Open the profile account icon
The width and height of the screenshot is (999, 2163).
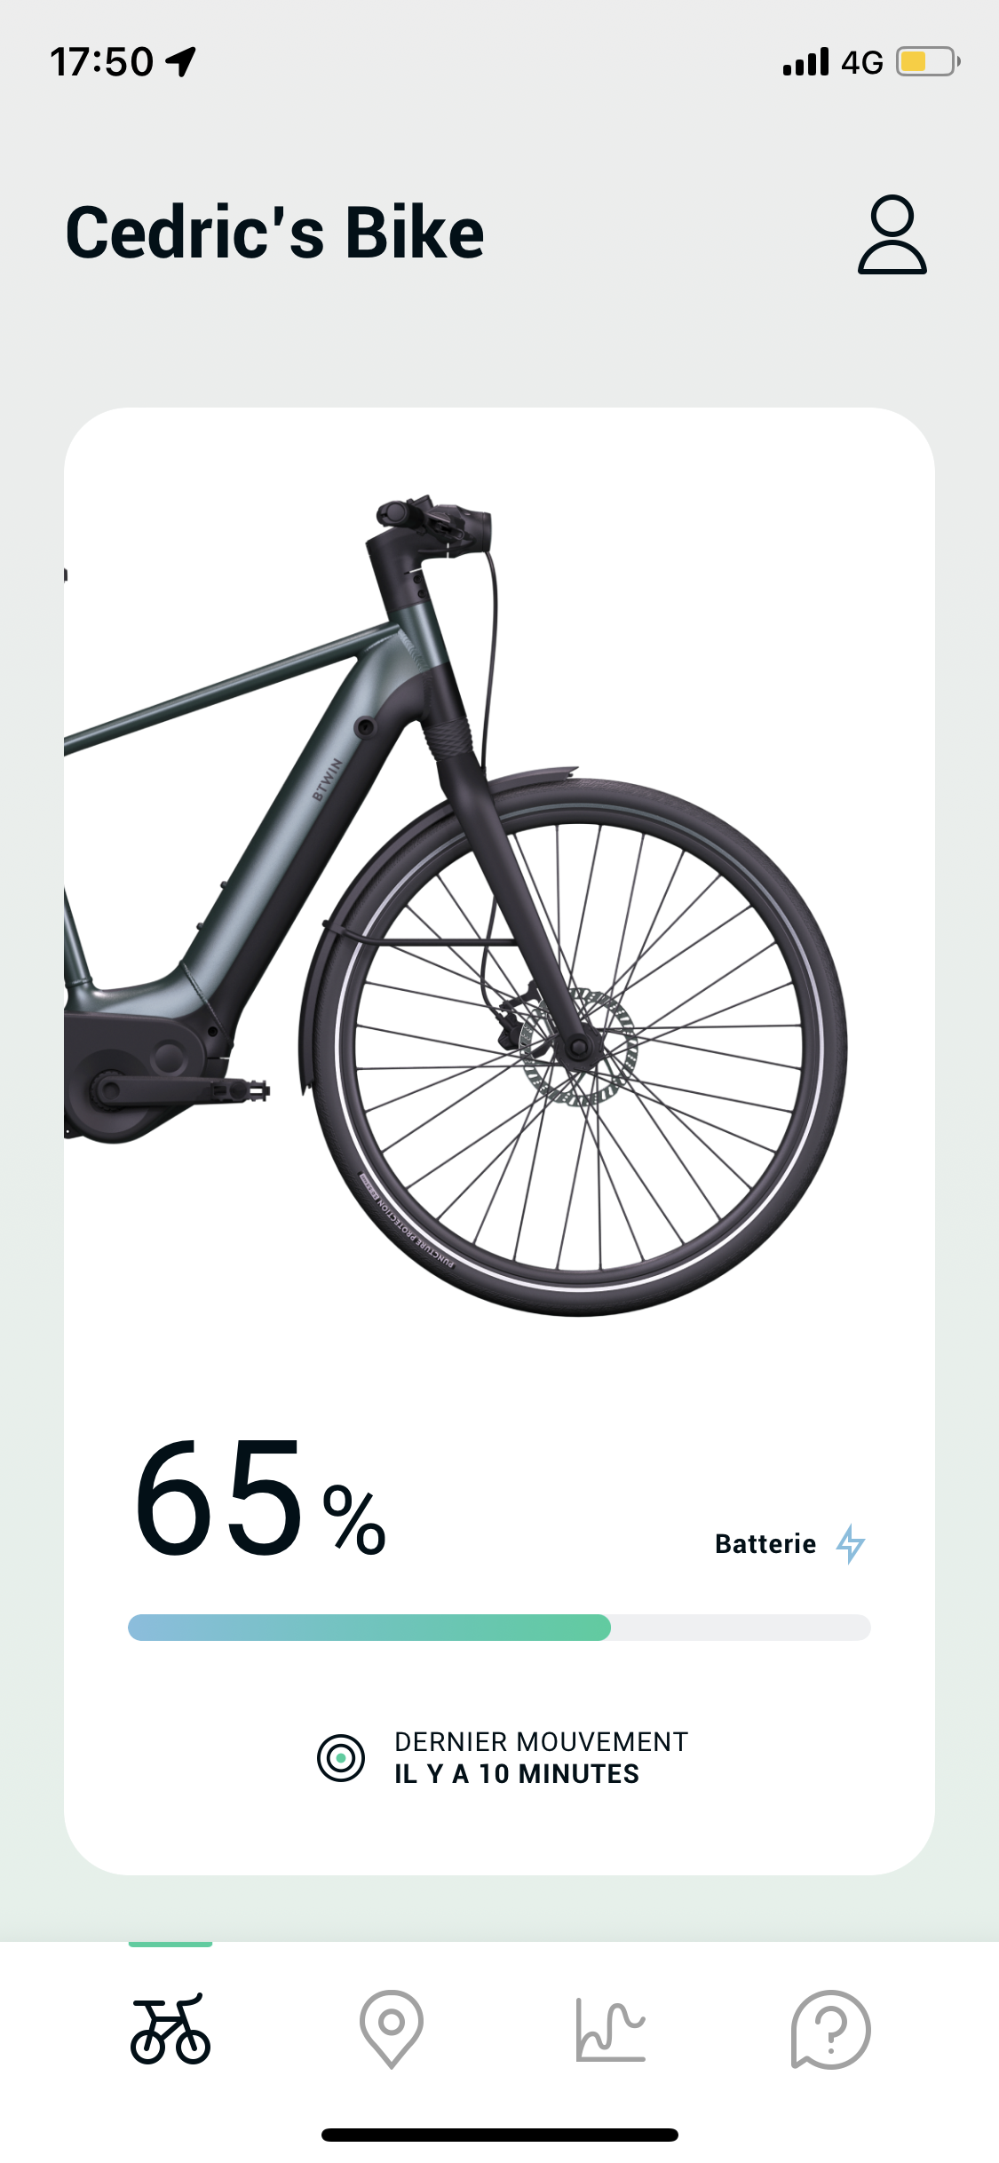click(892, 233)
